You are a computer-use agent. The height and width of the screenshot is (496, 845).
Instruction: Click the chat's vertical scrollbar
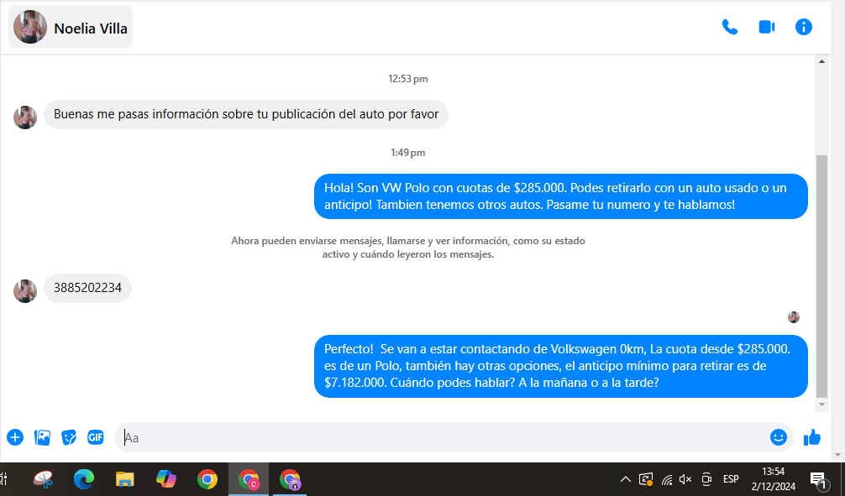tap(822, 277)
